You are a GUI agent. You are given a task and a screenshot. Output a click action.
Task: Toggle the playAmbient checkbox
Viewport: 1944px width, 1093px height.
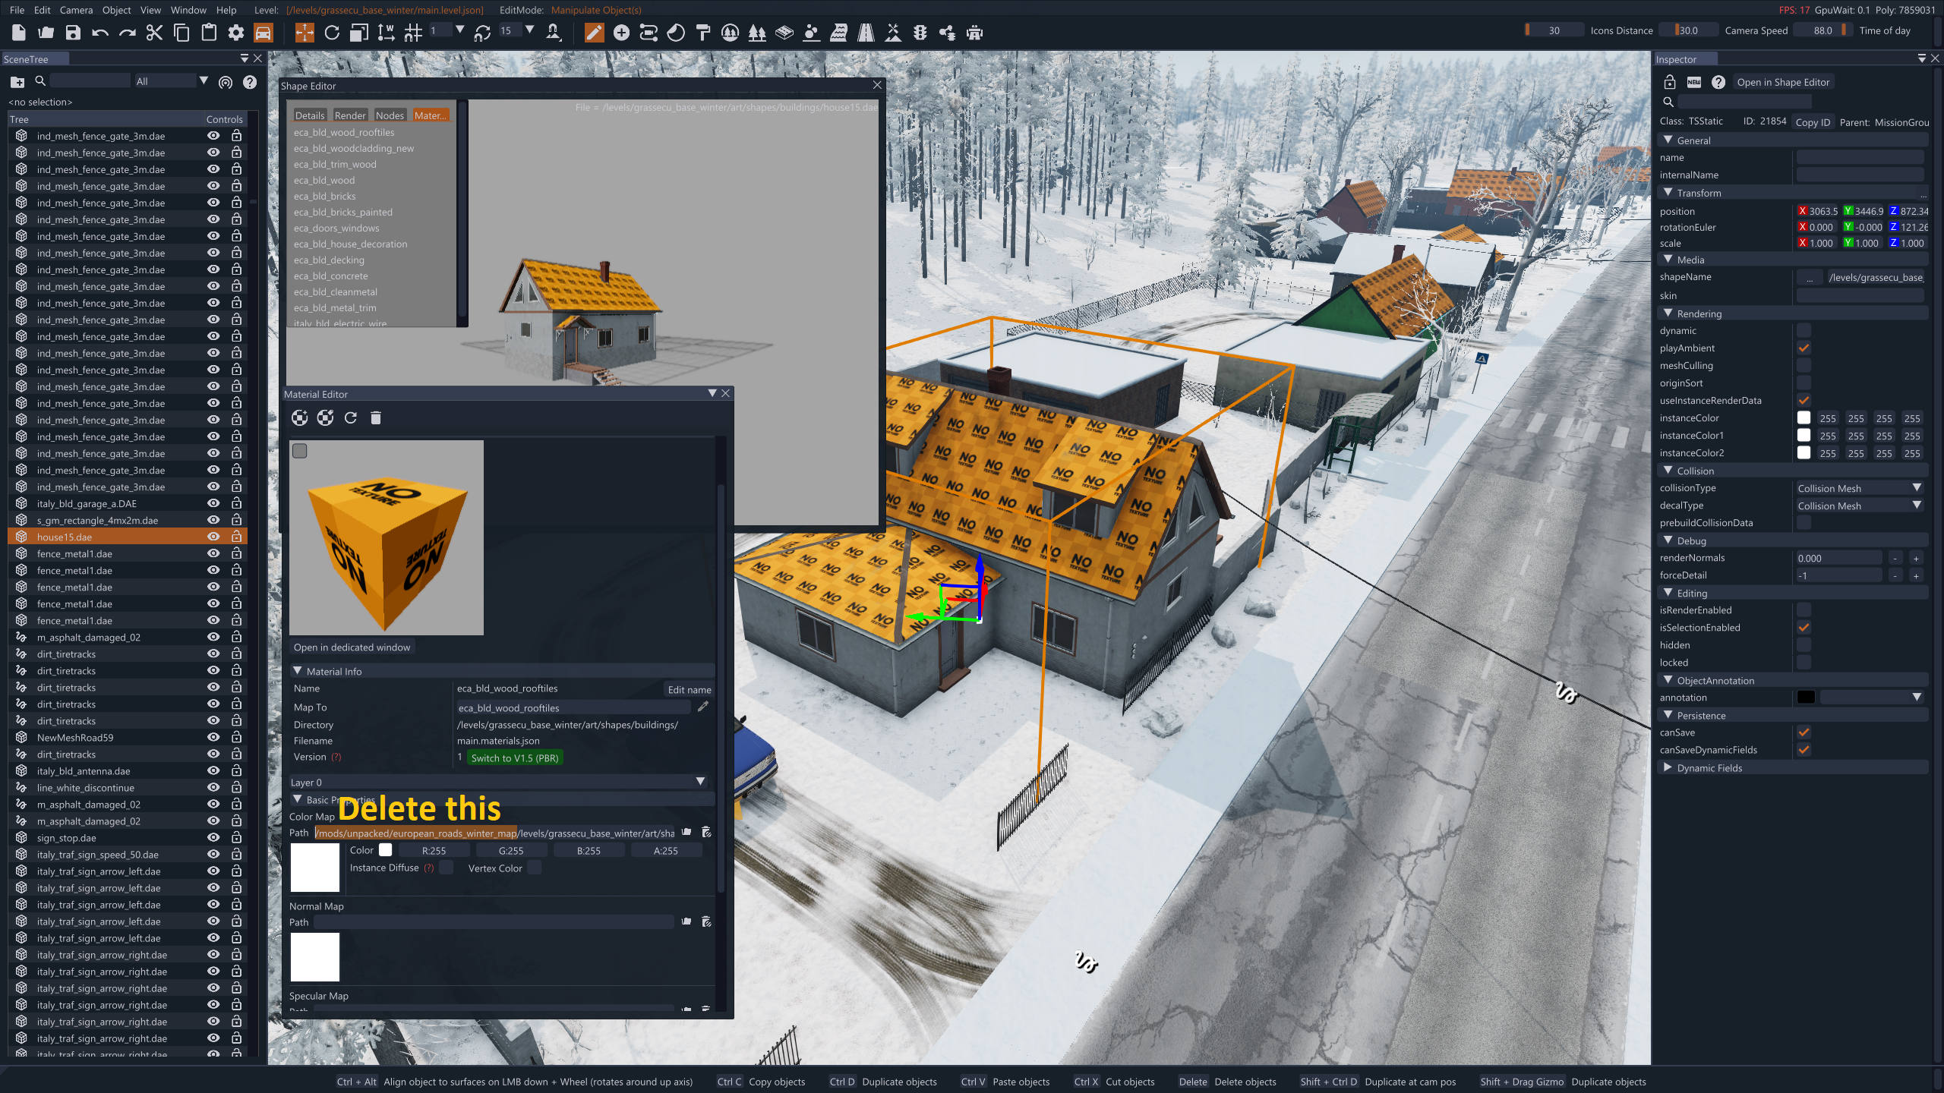(x=1804, y=348)
